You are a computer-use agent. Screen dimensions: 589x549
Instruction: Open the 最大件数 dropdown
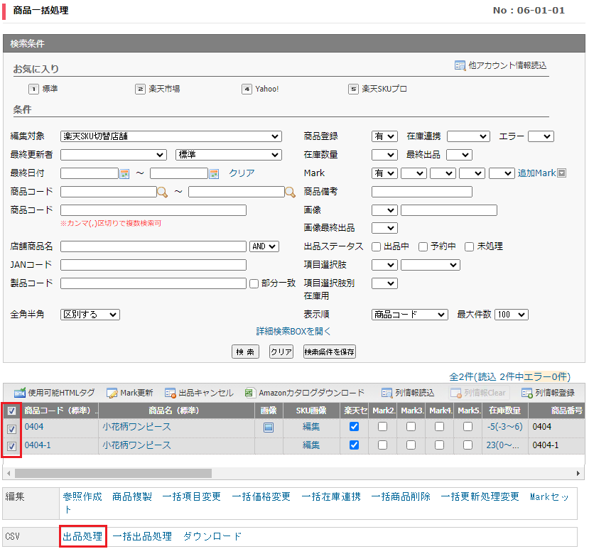[x=512, y=315]
